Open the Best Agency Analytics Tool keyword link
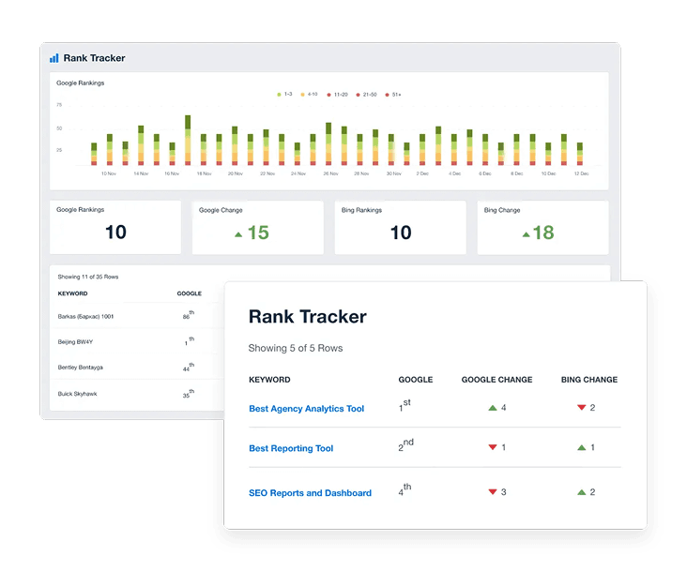 click(306, 409)
